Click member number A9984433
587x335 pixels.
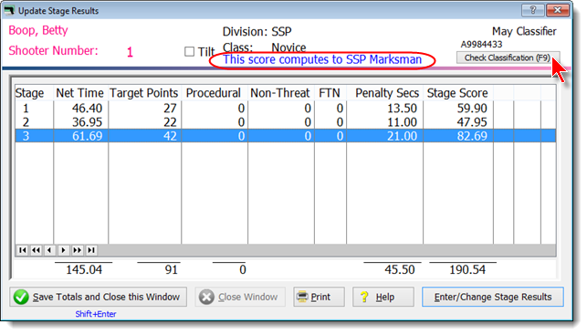(481, 44)
